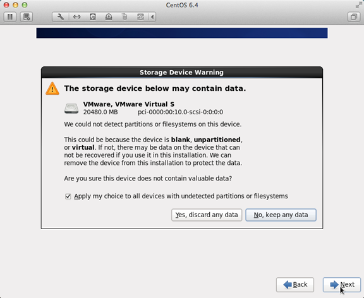Go to Next installation step
This screenshot has width=364, height=298.
pos(342,285)
